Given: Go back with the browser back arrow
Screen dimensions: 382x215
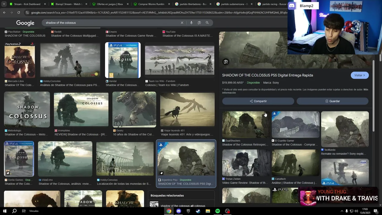Looking at the screenshot, I should (4, 13).
